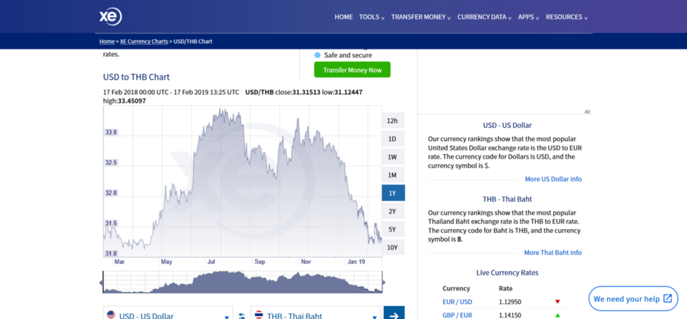
Task: Swap currencies with the exchange arrows icon
Action: point(242,316)
